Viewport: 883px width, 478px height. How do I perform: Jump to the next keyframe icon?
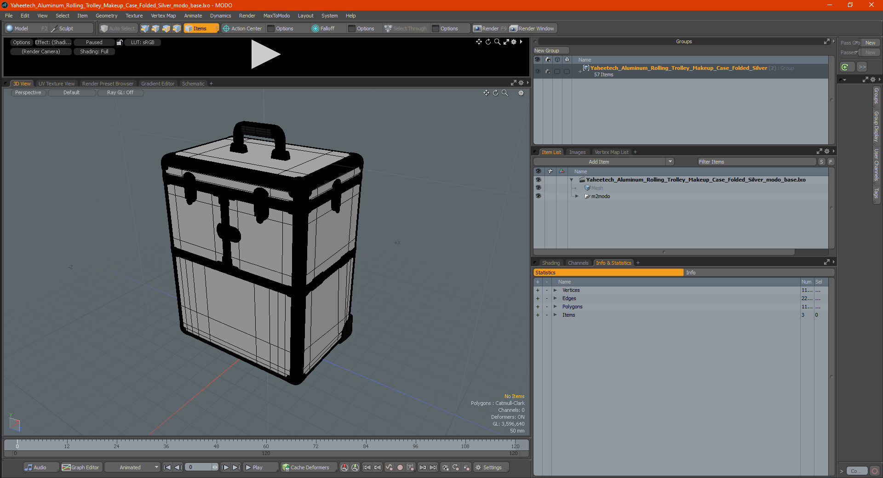point(423,467)
